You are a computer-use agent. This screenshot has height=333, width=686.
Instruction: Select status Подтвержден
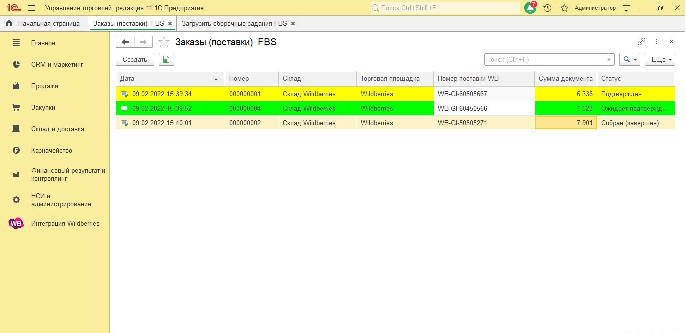(636, 94)
